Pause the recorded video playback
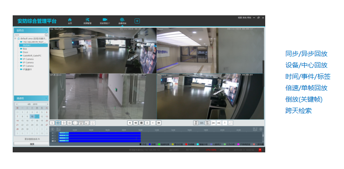The image size is (344, 169). tap(147, 123)
